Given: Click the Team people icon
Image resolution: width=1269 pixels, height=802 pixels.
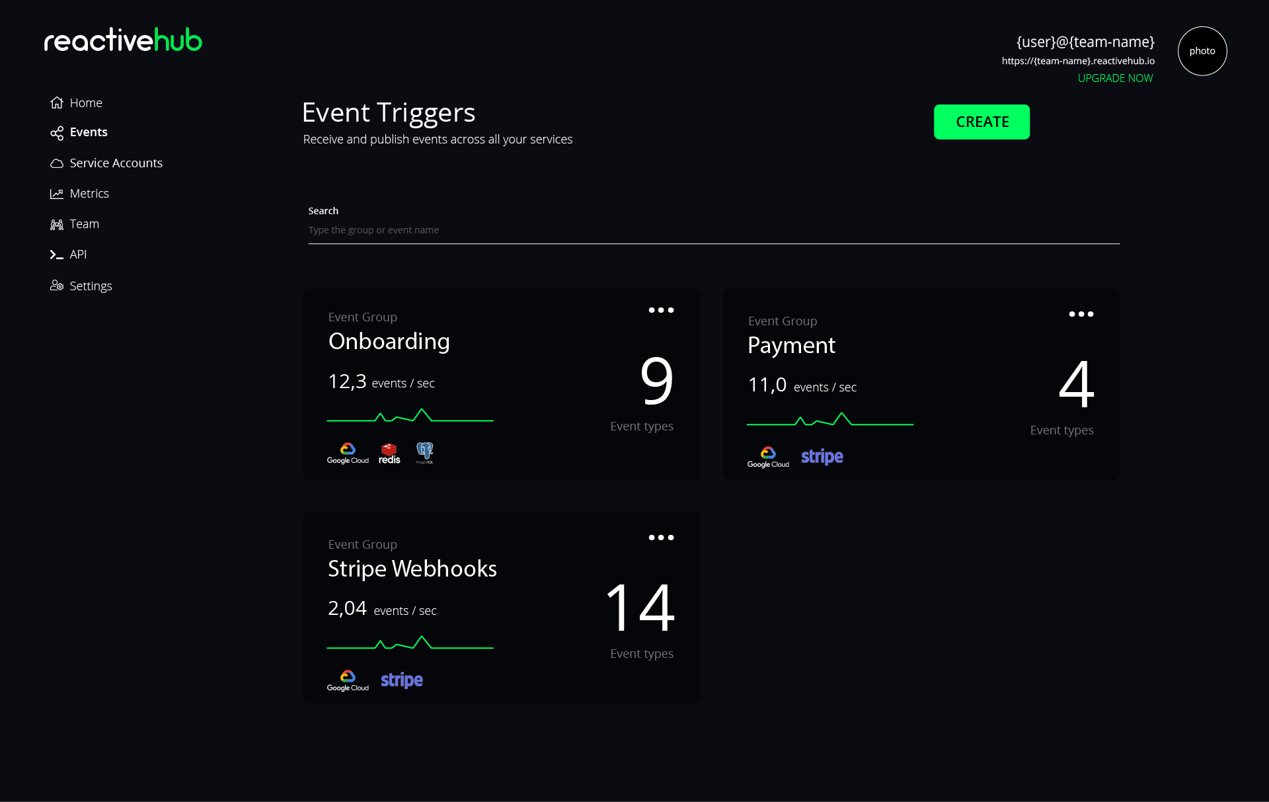Looking at the screenshot, I should pos(57,225).
